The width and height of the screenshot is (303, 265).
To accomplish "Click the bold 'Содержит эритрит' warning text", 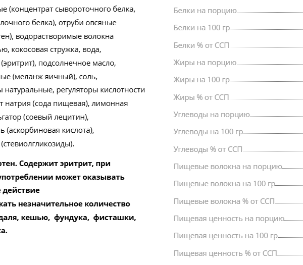I will point(48,164).
